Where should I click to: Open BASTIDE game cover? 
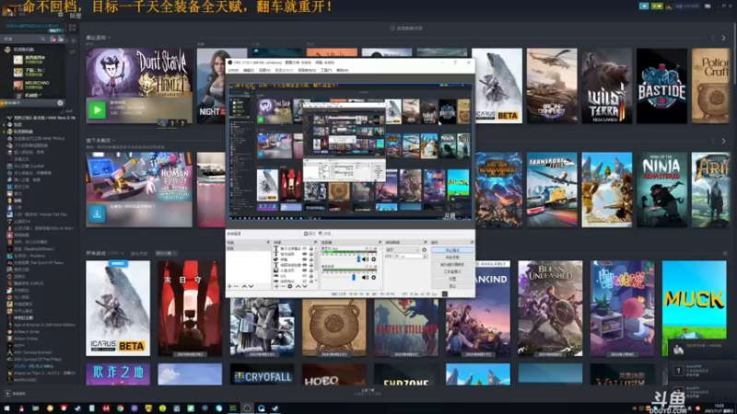tap(661, 86)
